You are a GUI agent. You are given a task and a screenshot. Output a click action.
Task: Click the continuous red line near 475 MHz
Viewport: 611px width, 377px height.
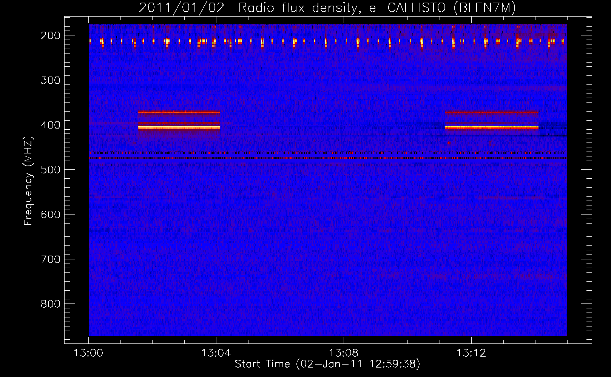tap(328, 158)
